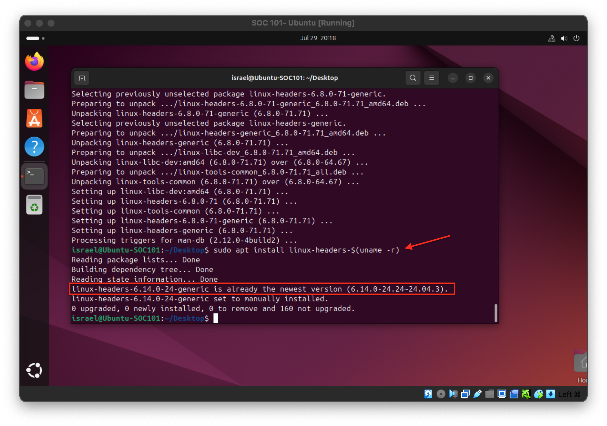Click 'Unpacking linux-libc-dev:amd64' line
This screenshot has height=426, width=607.
[x=220, y=162]
